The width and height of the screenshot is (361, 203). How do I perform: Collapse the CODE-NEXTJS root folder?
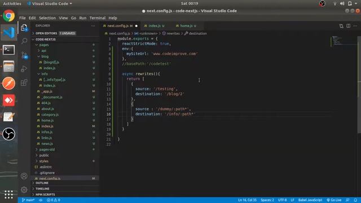[x=65, y=39]
